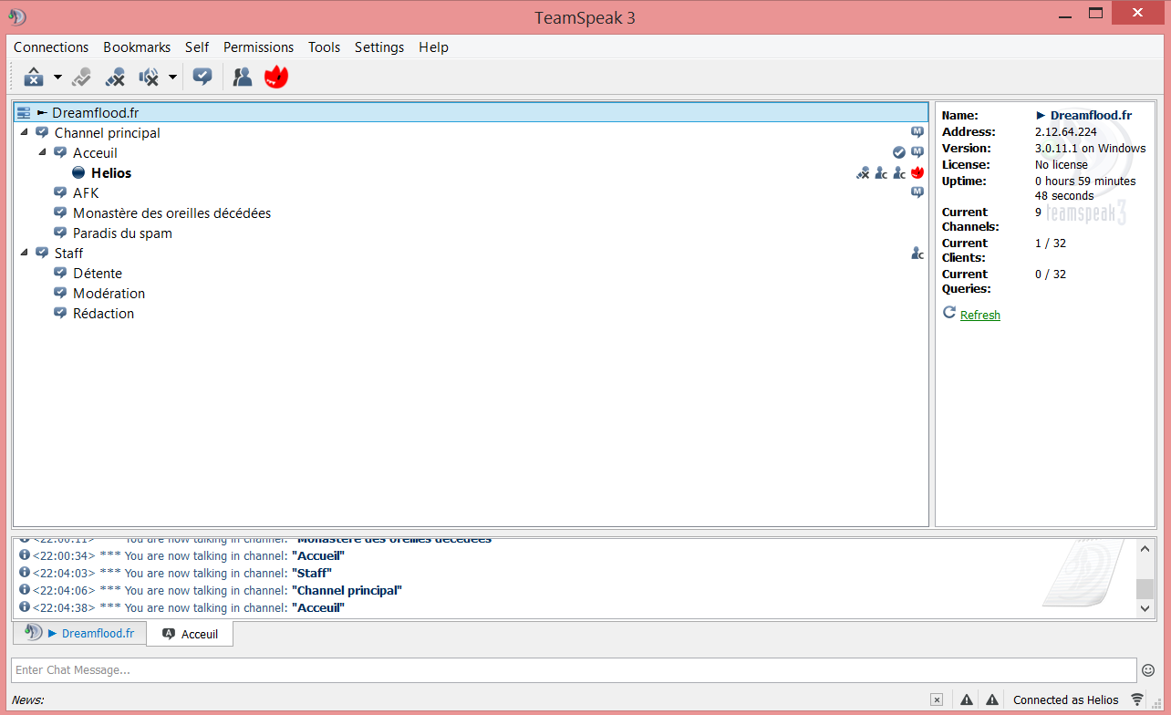
Task: Close the news ticker with the x
Action: click(x=937, y=699)
